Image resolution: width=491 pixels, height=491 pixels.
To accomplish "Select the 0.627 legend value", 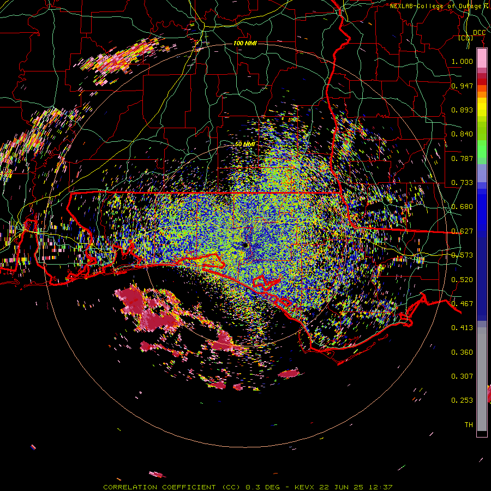I will click(x=462, y=231).
